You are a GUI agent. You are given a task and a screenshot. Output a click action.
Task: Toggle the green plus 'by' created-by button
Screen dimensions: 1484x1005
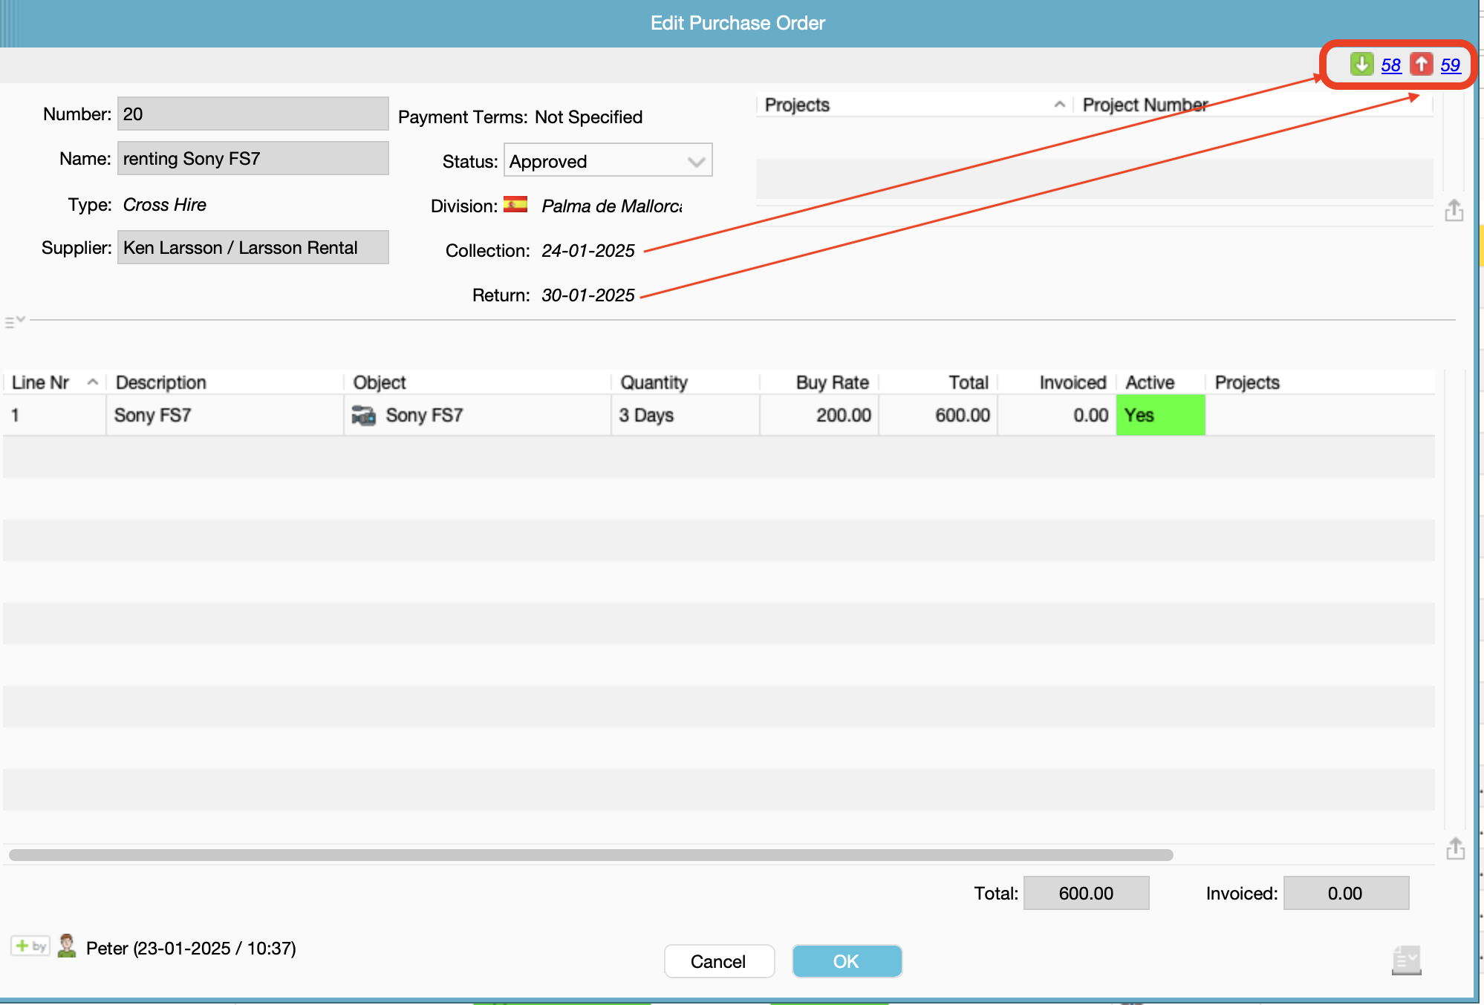click(30, 946)
